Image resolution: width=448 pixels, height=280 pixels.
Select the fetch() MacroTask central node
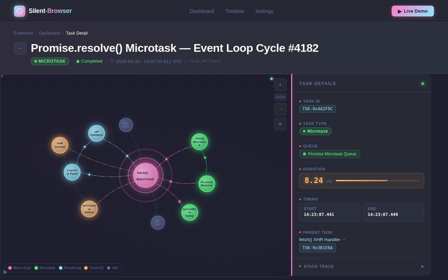tap(145, 175)
